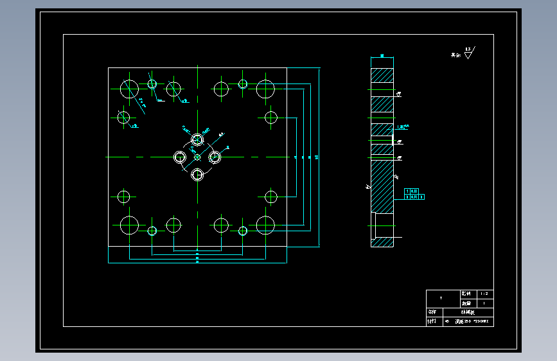Pick the large bottom-right corner hole
This screenshot has width=557, height=361.
click(265, 225)
